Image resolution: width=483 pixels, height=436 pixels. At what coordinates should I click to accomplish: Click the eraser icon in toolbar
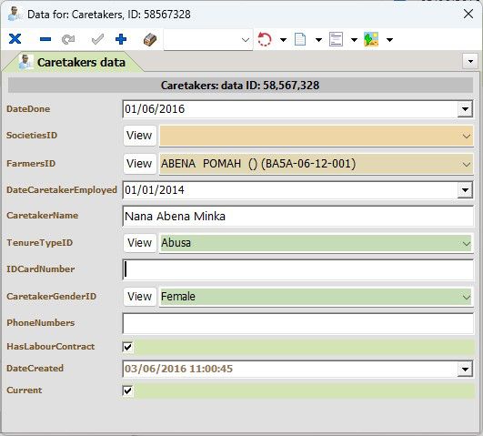point(150,39)
